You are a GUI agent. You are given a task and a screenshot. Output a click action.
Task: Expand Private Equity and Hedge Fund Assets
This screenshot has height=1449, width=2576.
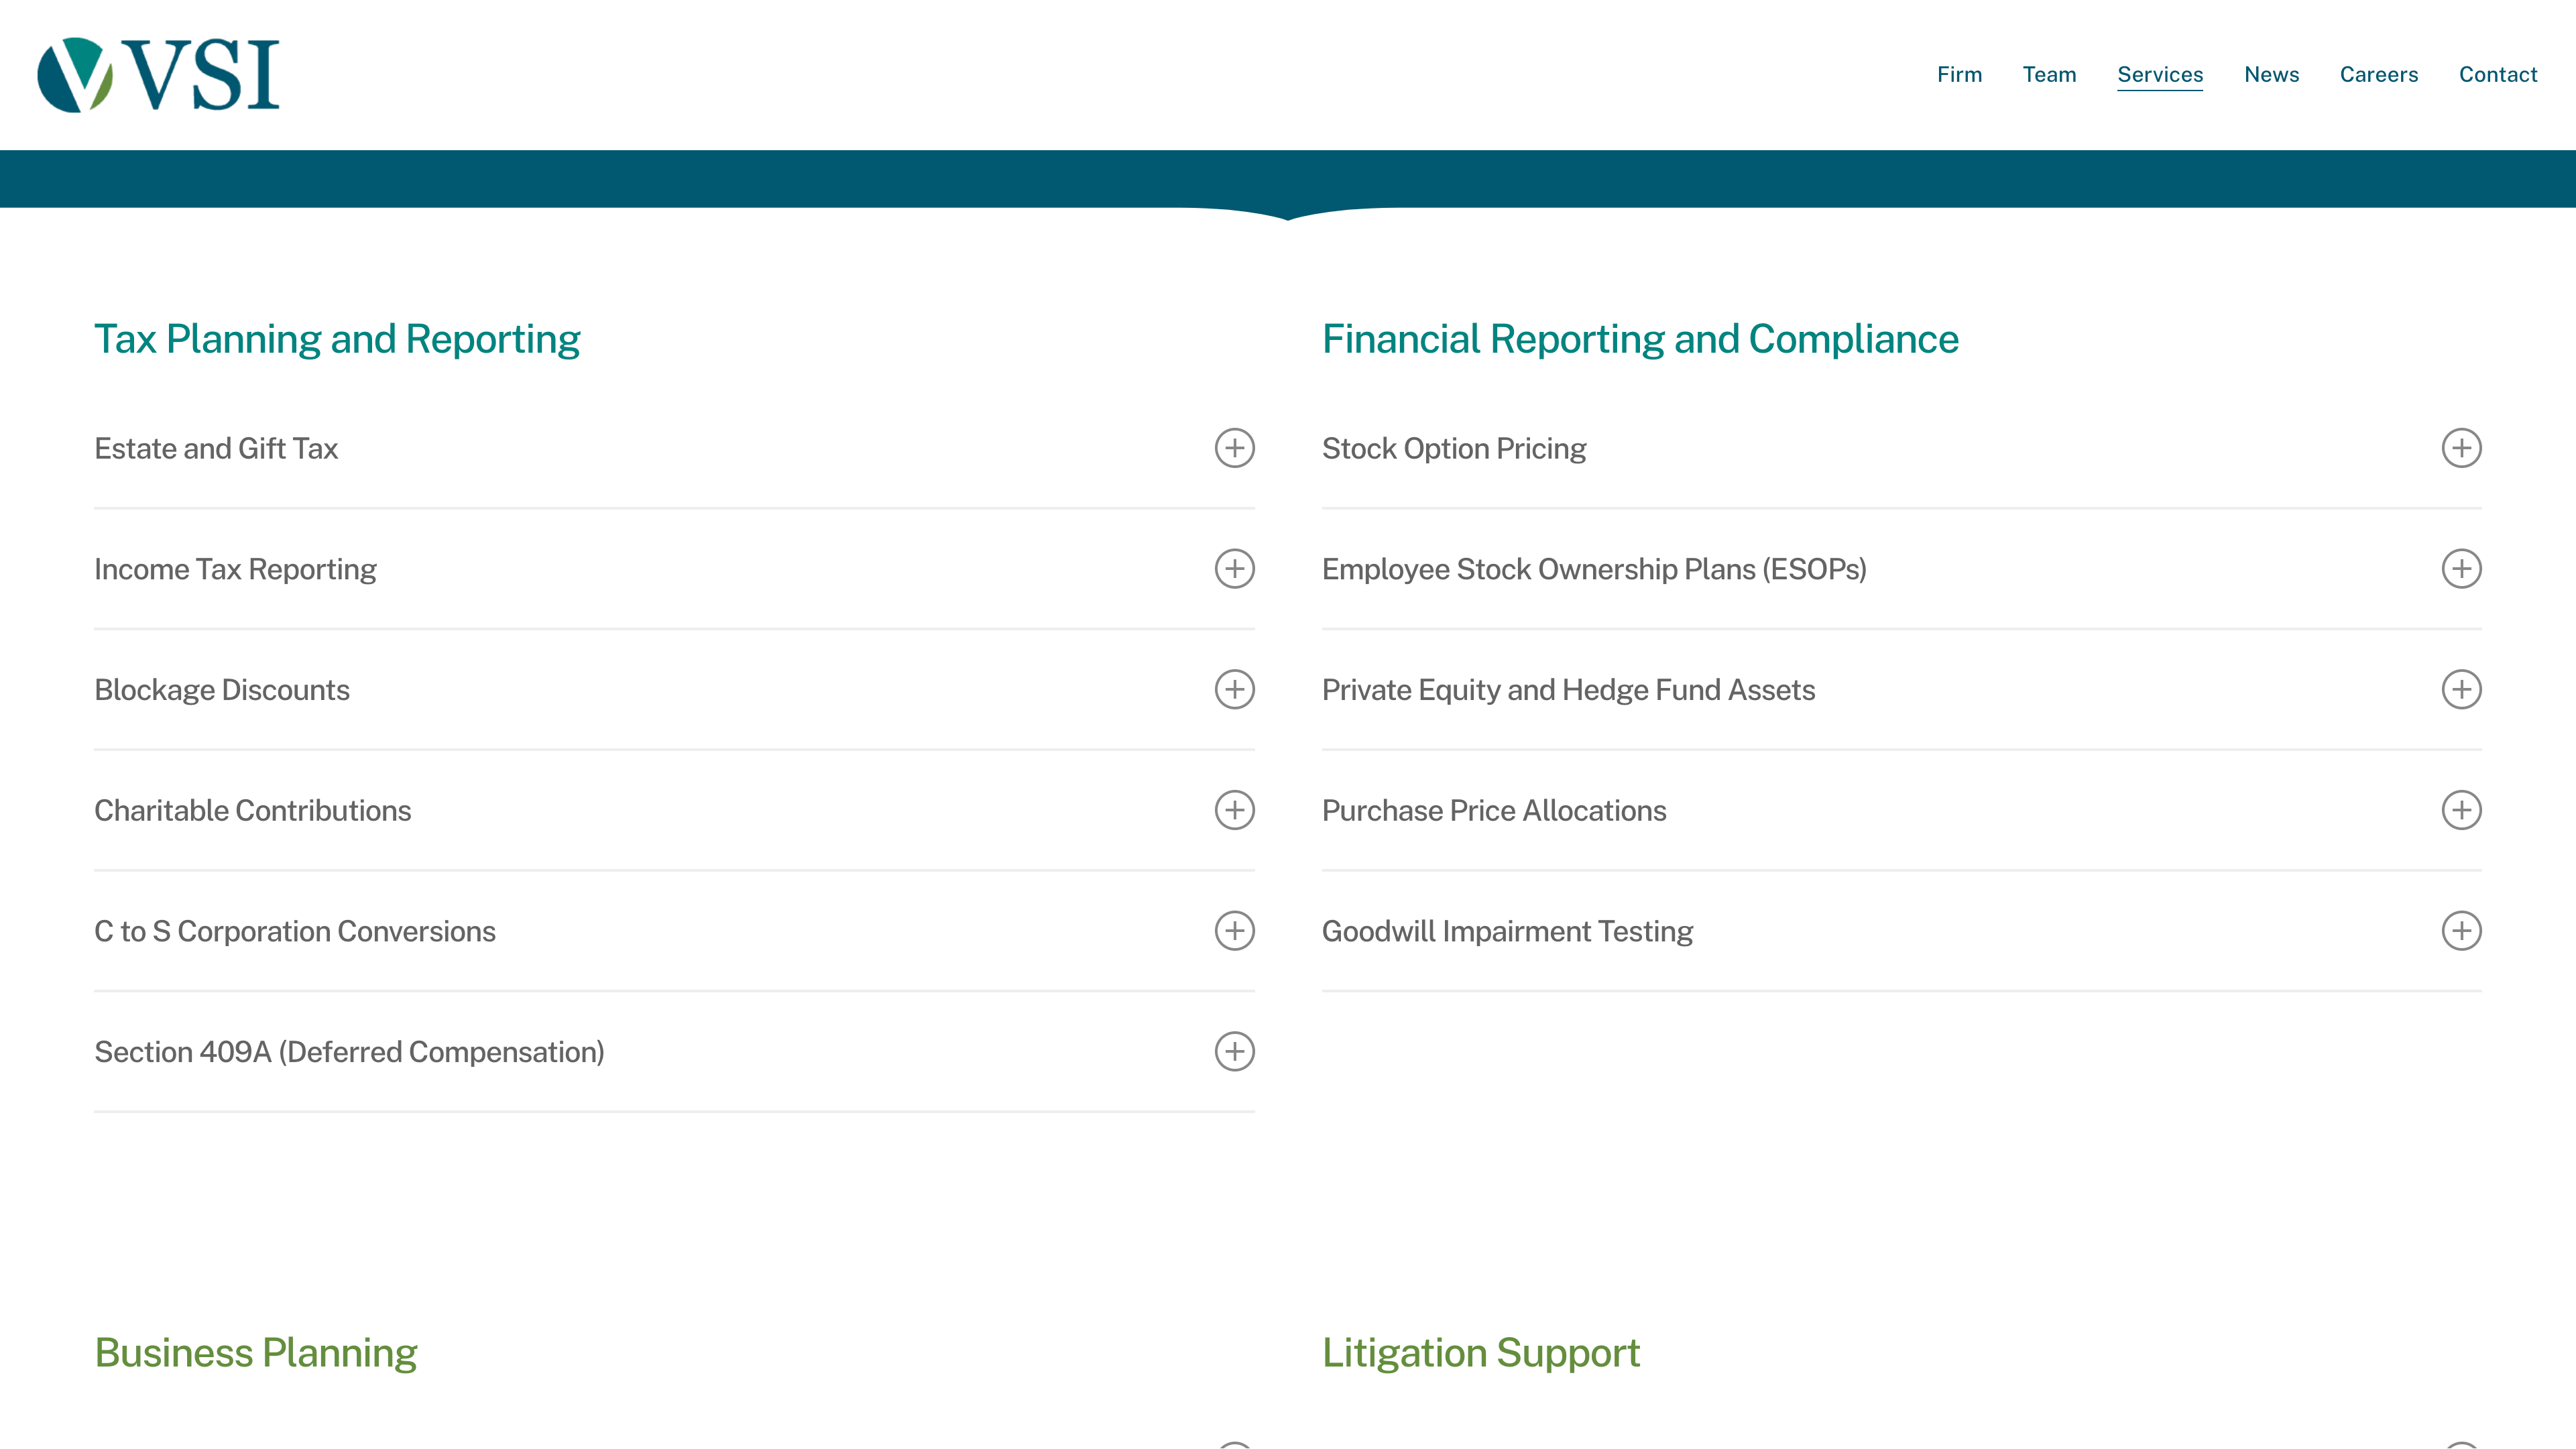tap(2461, 690)
